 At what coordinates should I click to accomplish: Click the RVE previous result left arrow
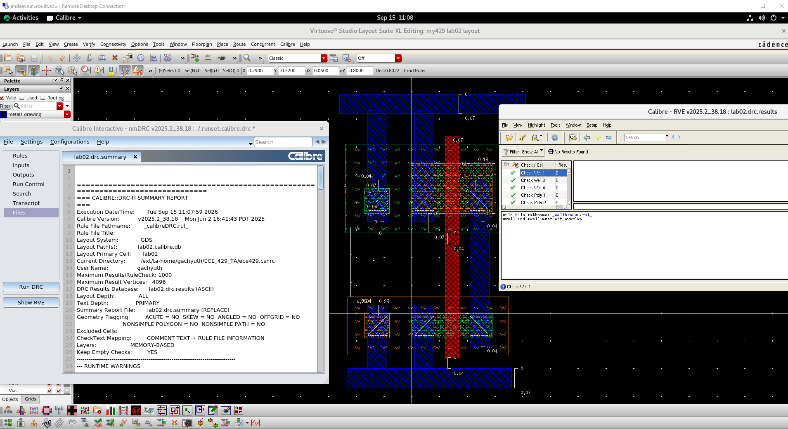[587, 138]
